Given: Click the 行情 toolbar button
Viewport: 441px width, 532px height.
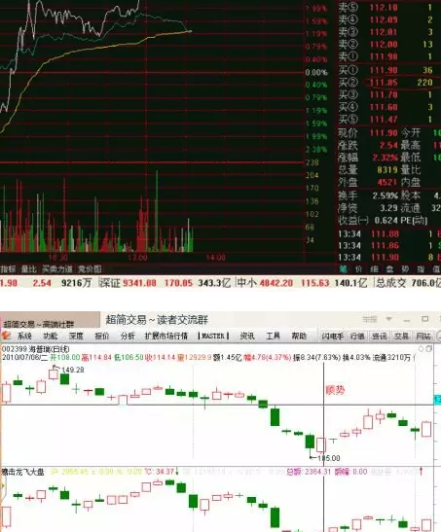Looking at the screenshot, I should point(358,336).
